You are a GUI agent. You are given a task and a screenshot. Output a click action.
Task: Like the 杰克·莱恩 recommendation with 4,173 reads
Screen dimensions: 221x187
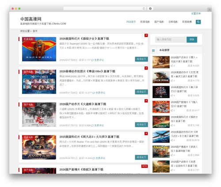tap(172, 80)
